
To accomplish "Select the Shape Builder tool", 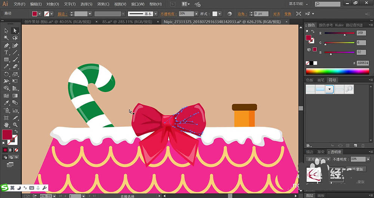I will point(6,89).
